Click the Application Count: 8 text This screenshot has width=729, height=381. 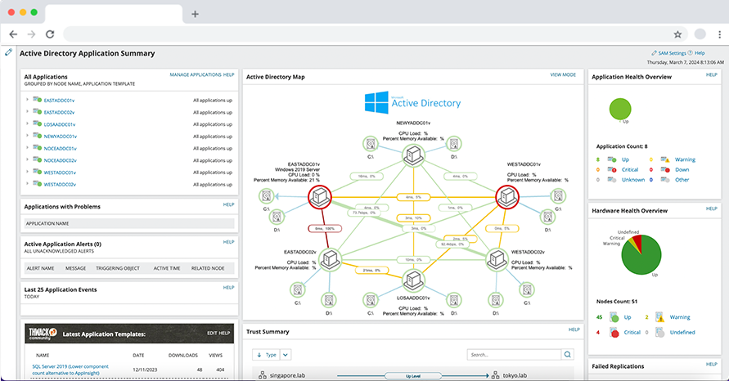(622, 146)
